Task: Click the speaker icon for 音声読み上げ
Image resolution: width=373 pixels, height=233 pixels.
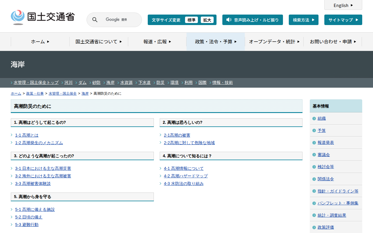Action: click(229, 20)
